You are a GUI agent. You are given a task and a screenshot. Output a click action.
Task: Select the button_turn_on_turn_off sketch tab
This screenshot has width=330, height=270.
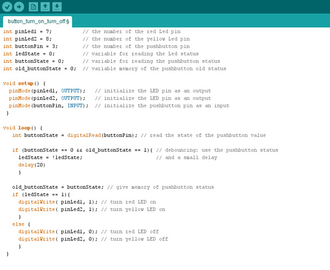(x=38, y=22)
